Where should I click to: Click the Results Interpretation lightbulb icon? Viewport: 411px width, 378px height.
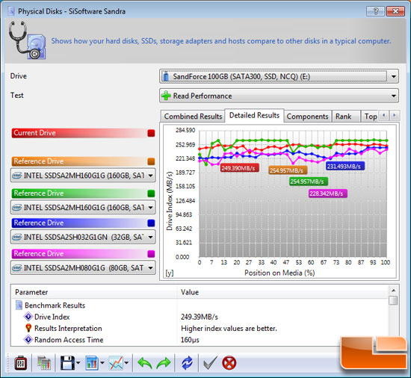[28, 328]
